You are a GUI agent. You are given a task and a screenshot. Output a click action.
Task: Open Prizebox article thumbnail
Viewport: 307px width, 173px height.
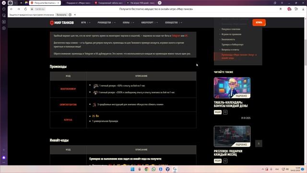(x=232, y=136)
